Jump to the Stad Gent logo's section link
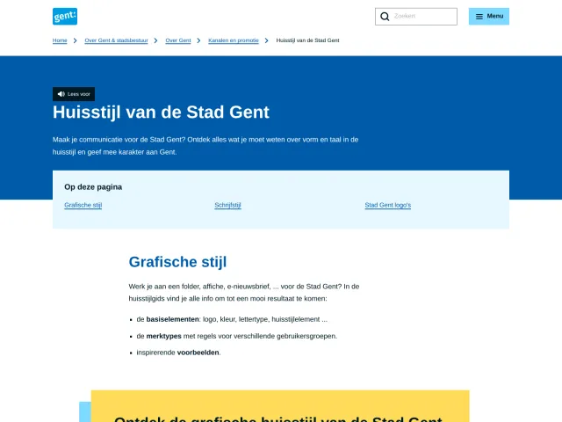The image size is (562, 422). [388, 205]
